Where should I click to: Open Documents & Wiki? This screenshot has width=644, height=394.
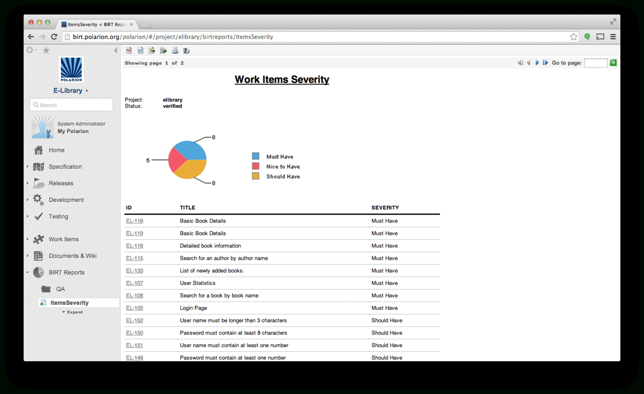click(x=72, y=256)
